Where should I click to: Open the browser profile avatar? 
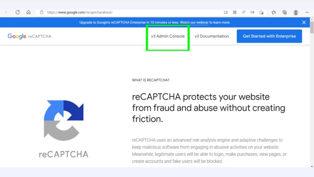click(x=296, y=12)
